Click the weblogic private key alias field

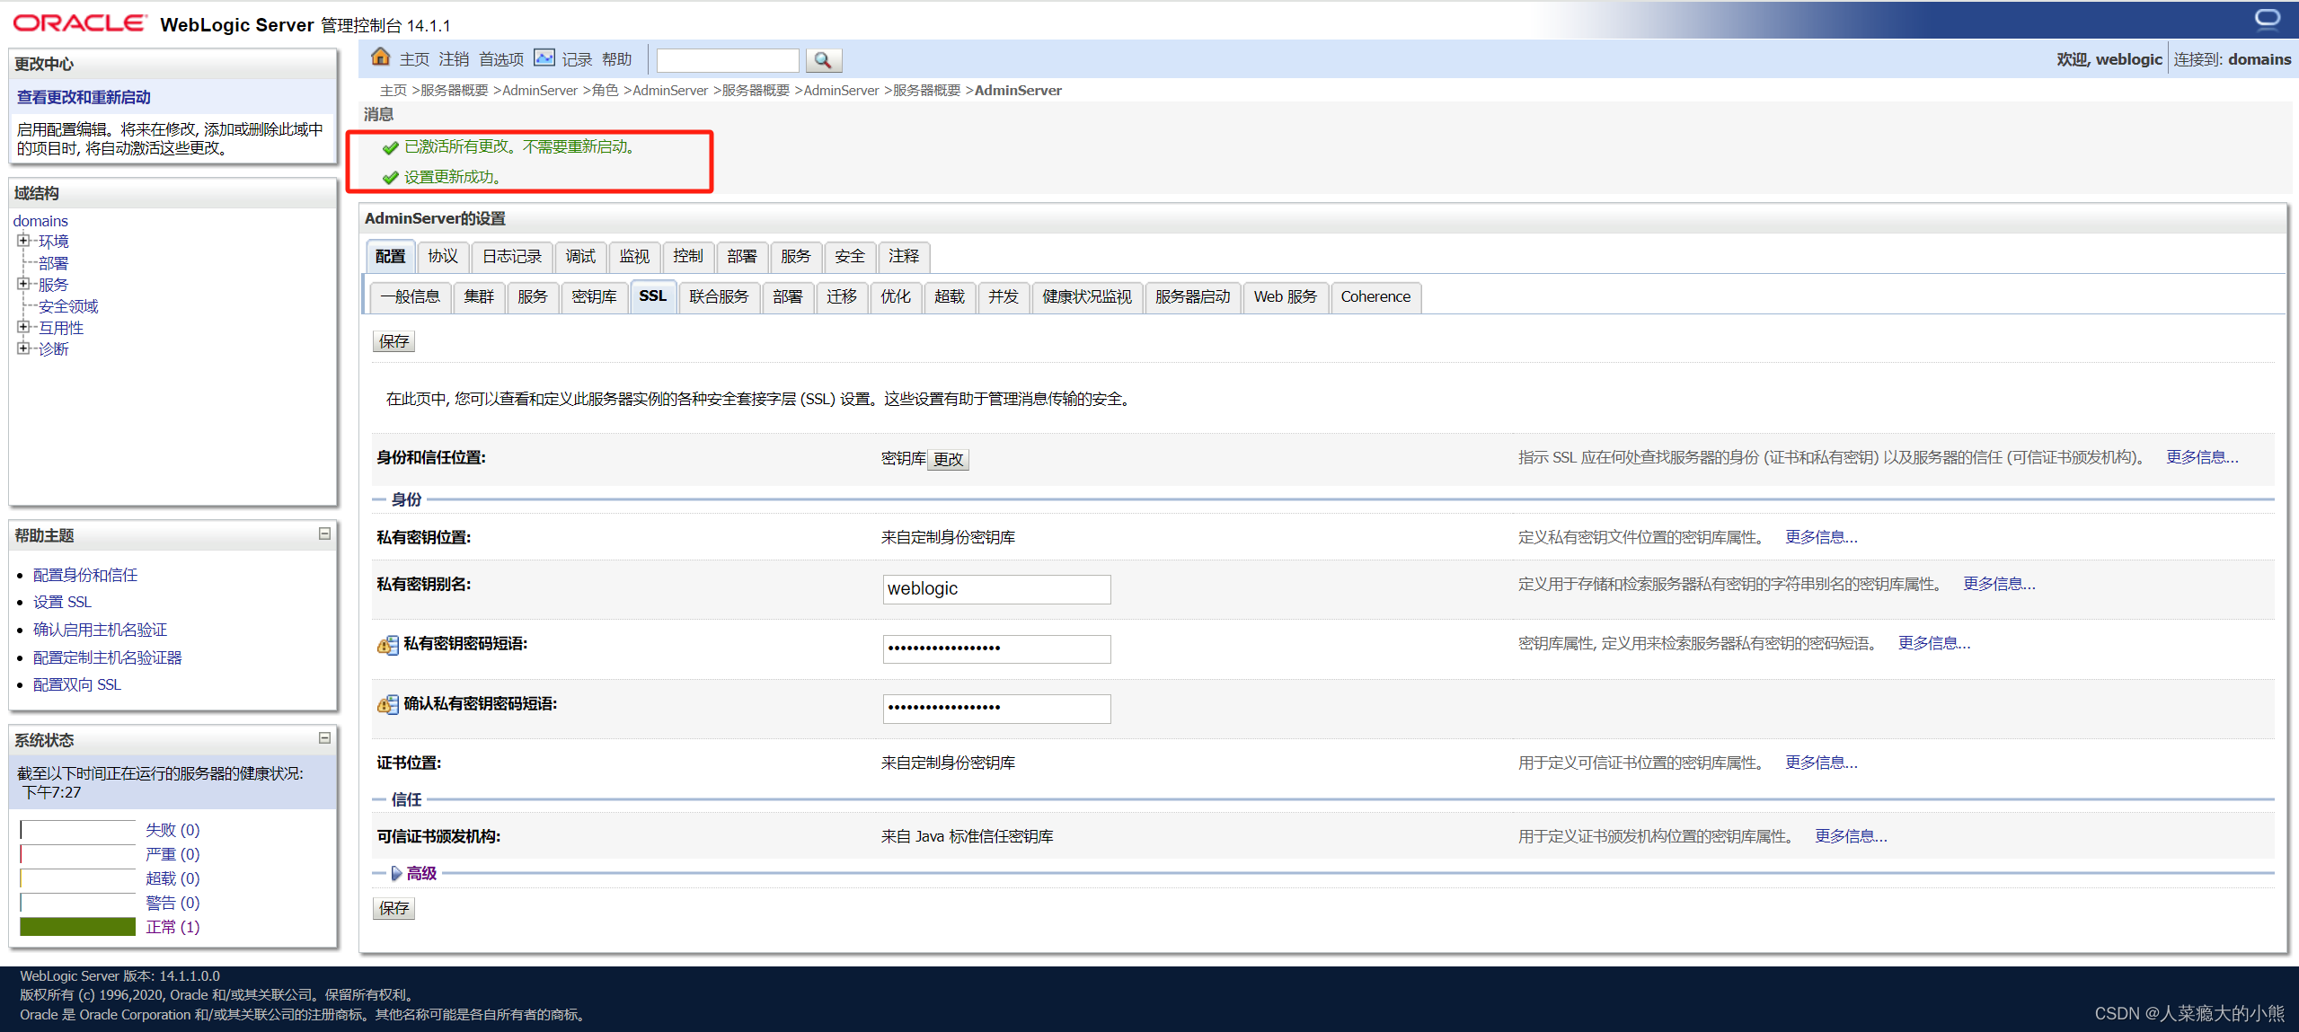point(995,588)
